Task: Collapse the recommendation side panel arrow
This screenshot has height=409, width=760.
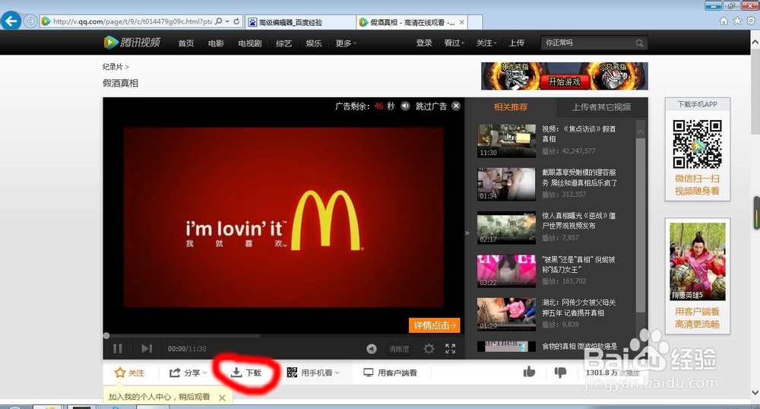Action: pyautogui.click(x=467, y=233)
